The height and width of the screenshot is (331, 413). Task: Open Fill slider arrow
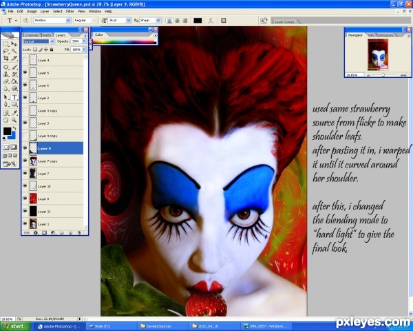[84, 50]
